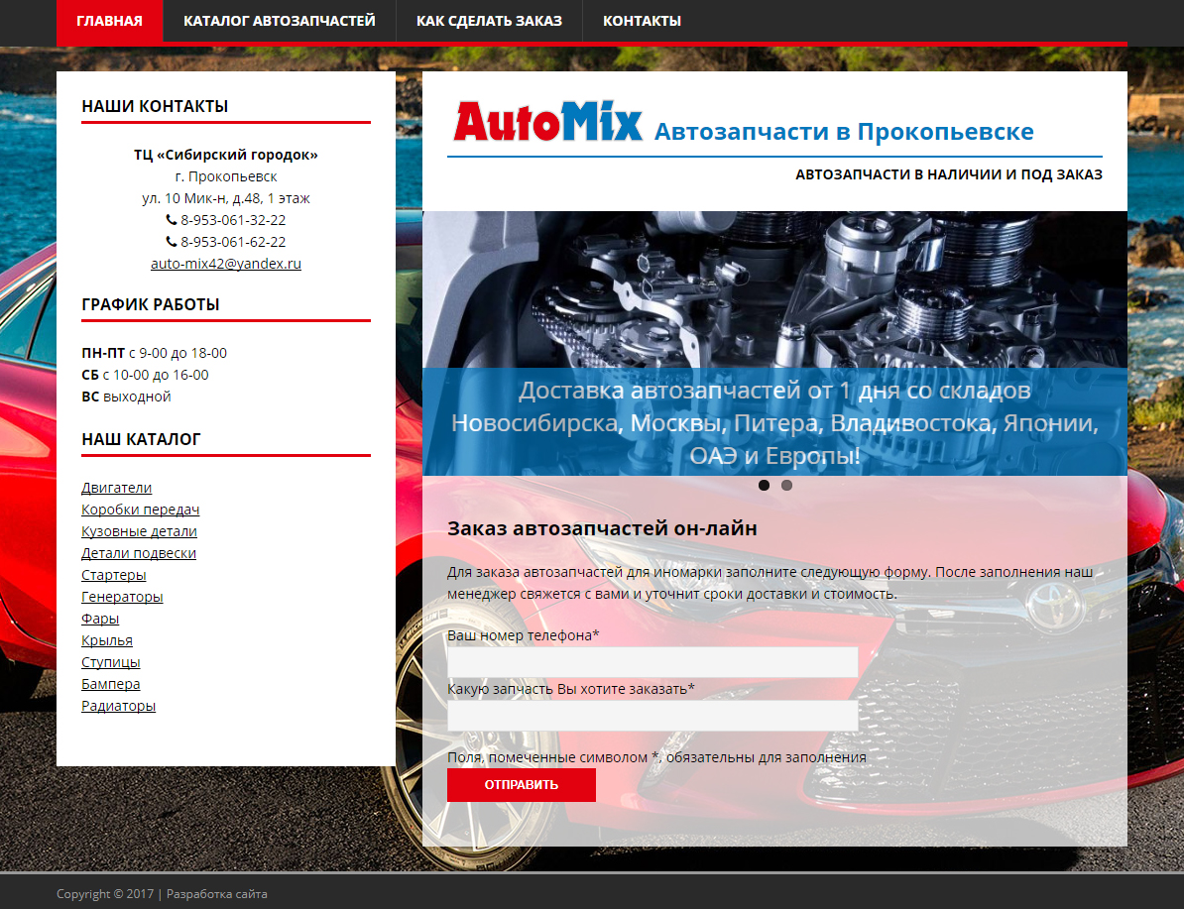The height and width of the screenshot is (909, 1184).
Task: Click the Copyright © 2017 footer text
Action: [105, 894]
